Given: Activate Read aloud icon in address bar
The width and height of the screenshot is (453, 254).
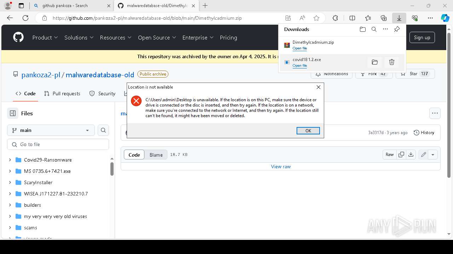Looking at the screenshot, I should tap(302, 18).
